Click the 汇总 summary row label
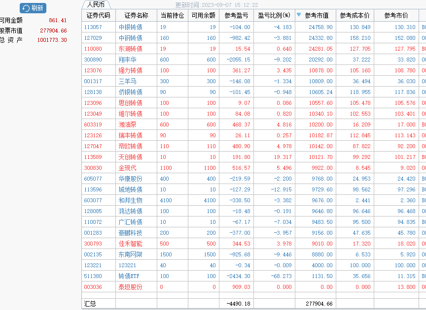 90,304
